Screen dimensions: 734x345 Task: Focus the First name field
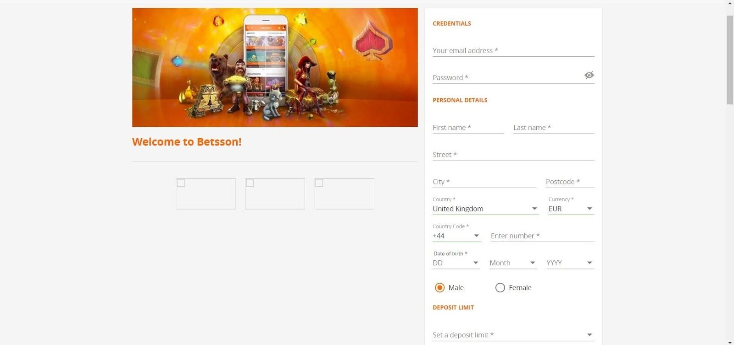click(x=468, y=128)
